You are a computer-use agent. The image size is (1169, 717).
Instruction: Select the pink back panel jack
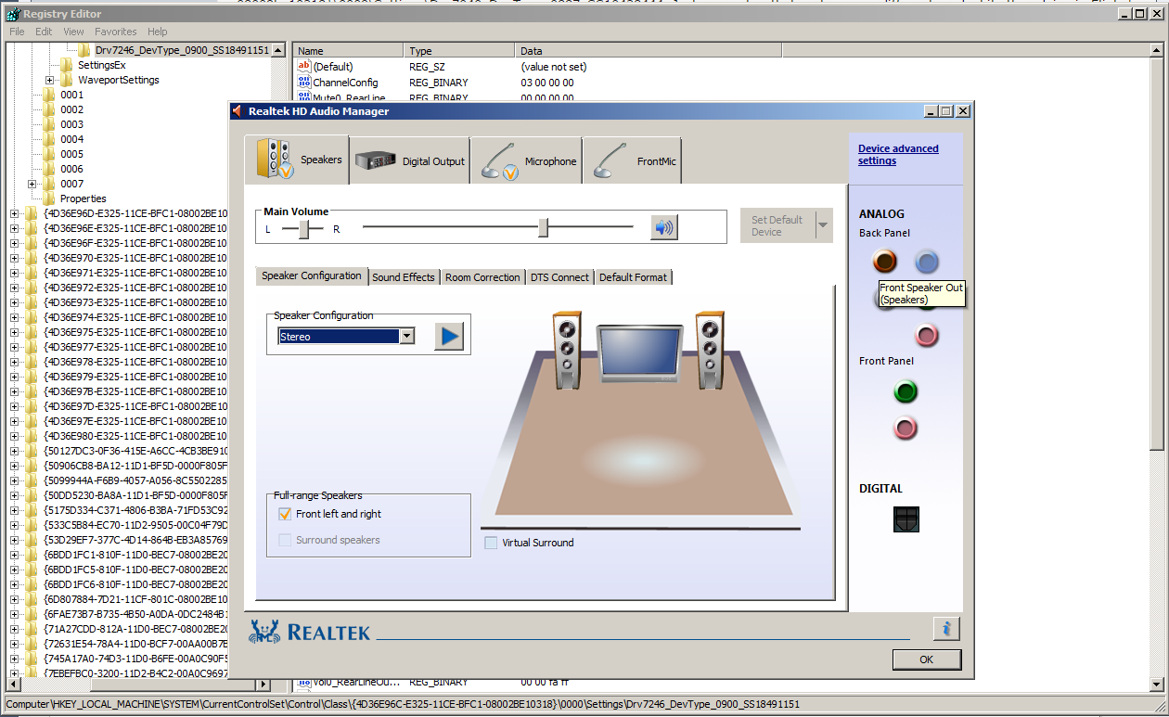tap(927, 335)
